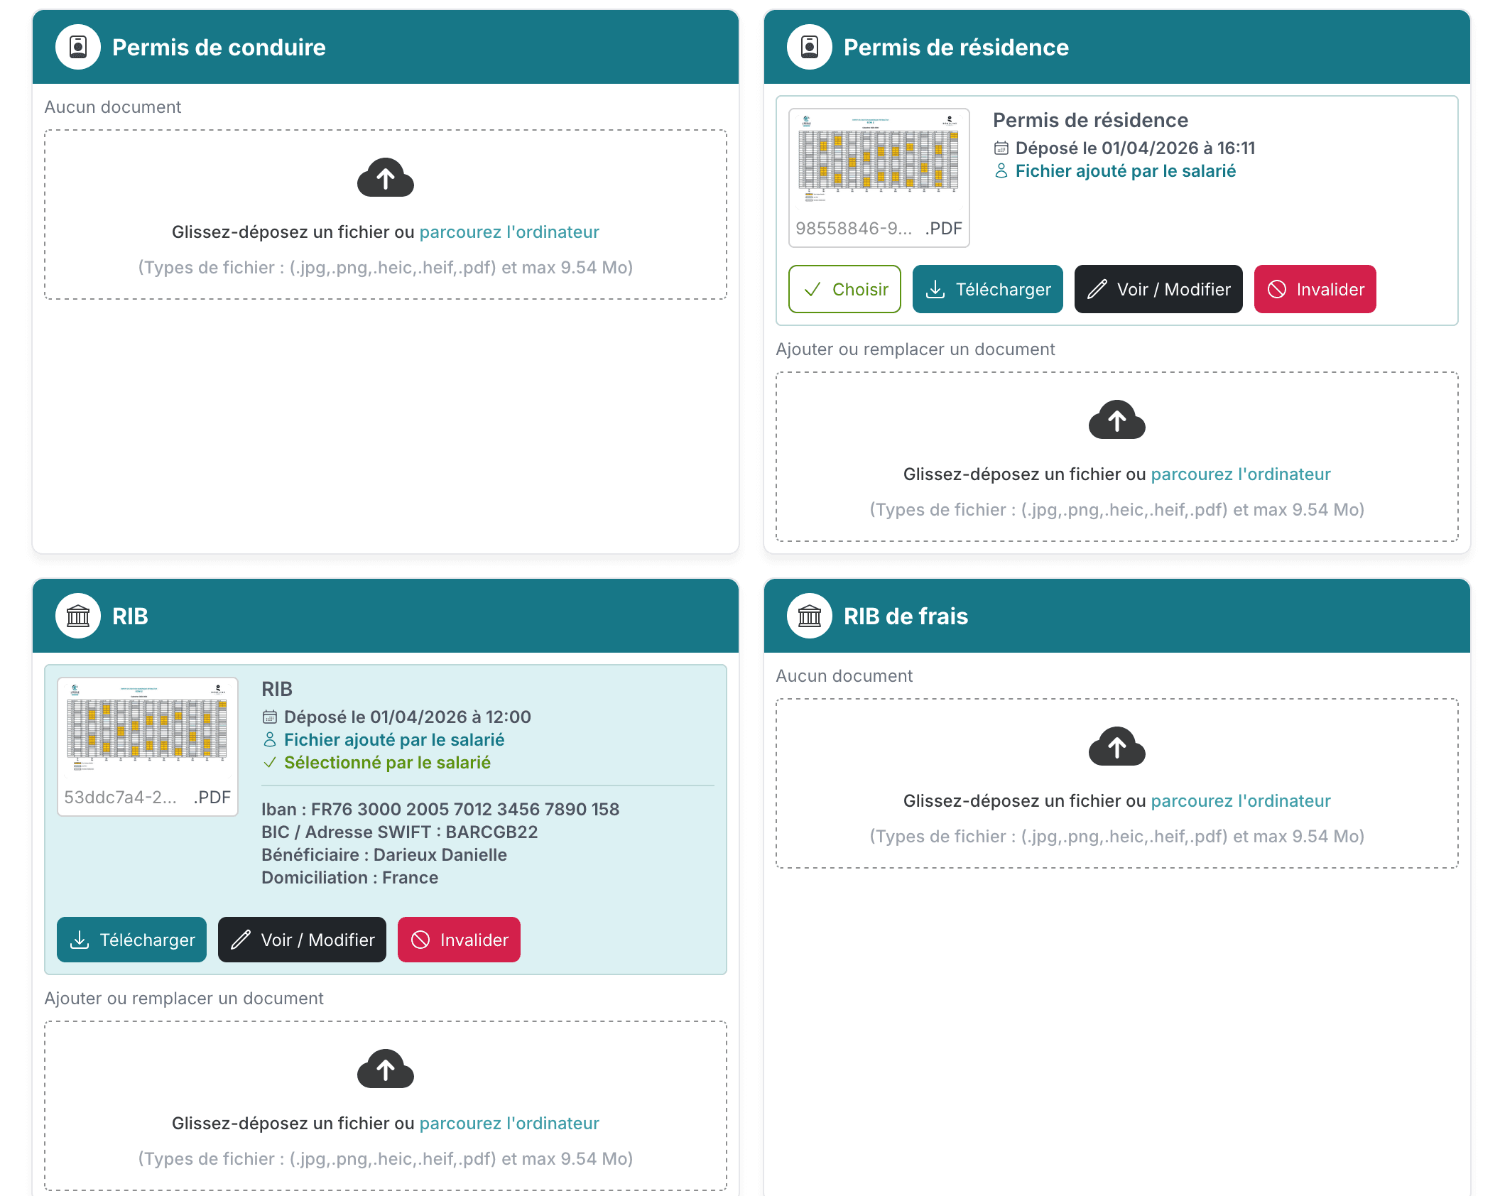Click BIC / Adresse SWIFT : BARCGB22 text

tap(400, 832)
